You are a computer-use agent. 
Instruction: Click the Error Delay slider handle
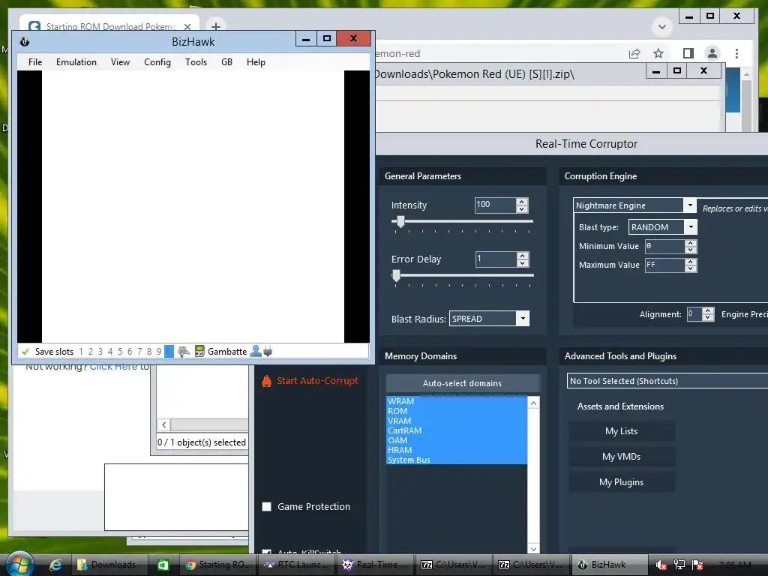396,276
